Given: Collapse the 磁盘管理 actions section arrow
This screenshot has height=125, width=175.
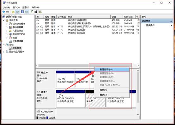Looking at the screenshot, I should (x=171, y=21).
